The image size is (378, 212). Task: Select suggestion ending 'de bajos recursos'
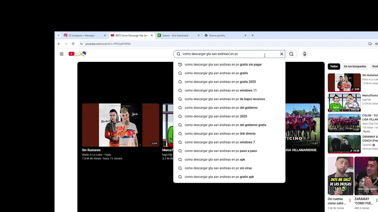coord(229,99)
